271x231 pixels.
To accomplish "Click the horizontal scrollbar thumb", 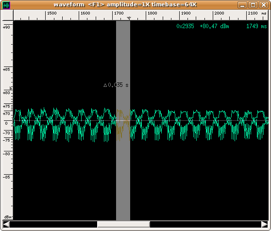I will tap(123, 224).
